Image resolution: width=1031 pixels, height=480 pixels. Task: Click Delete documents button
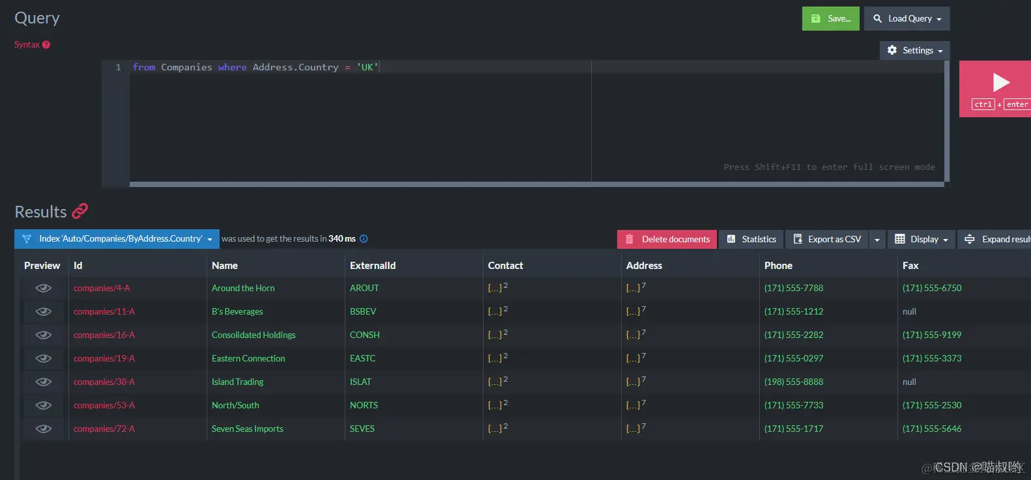(667, 239)
